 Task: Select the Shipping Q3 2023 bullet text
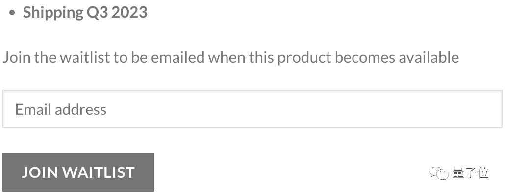[x=85, y=12]
